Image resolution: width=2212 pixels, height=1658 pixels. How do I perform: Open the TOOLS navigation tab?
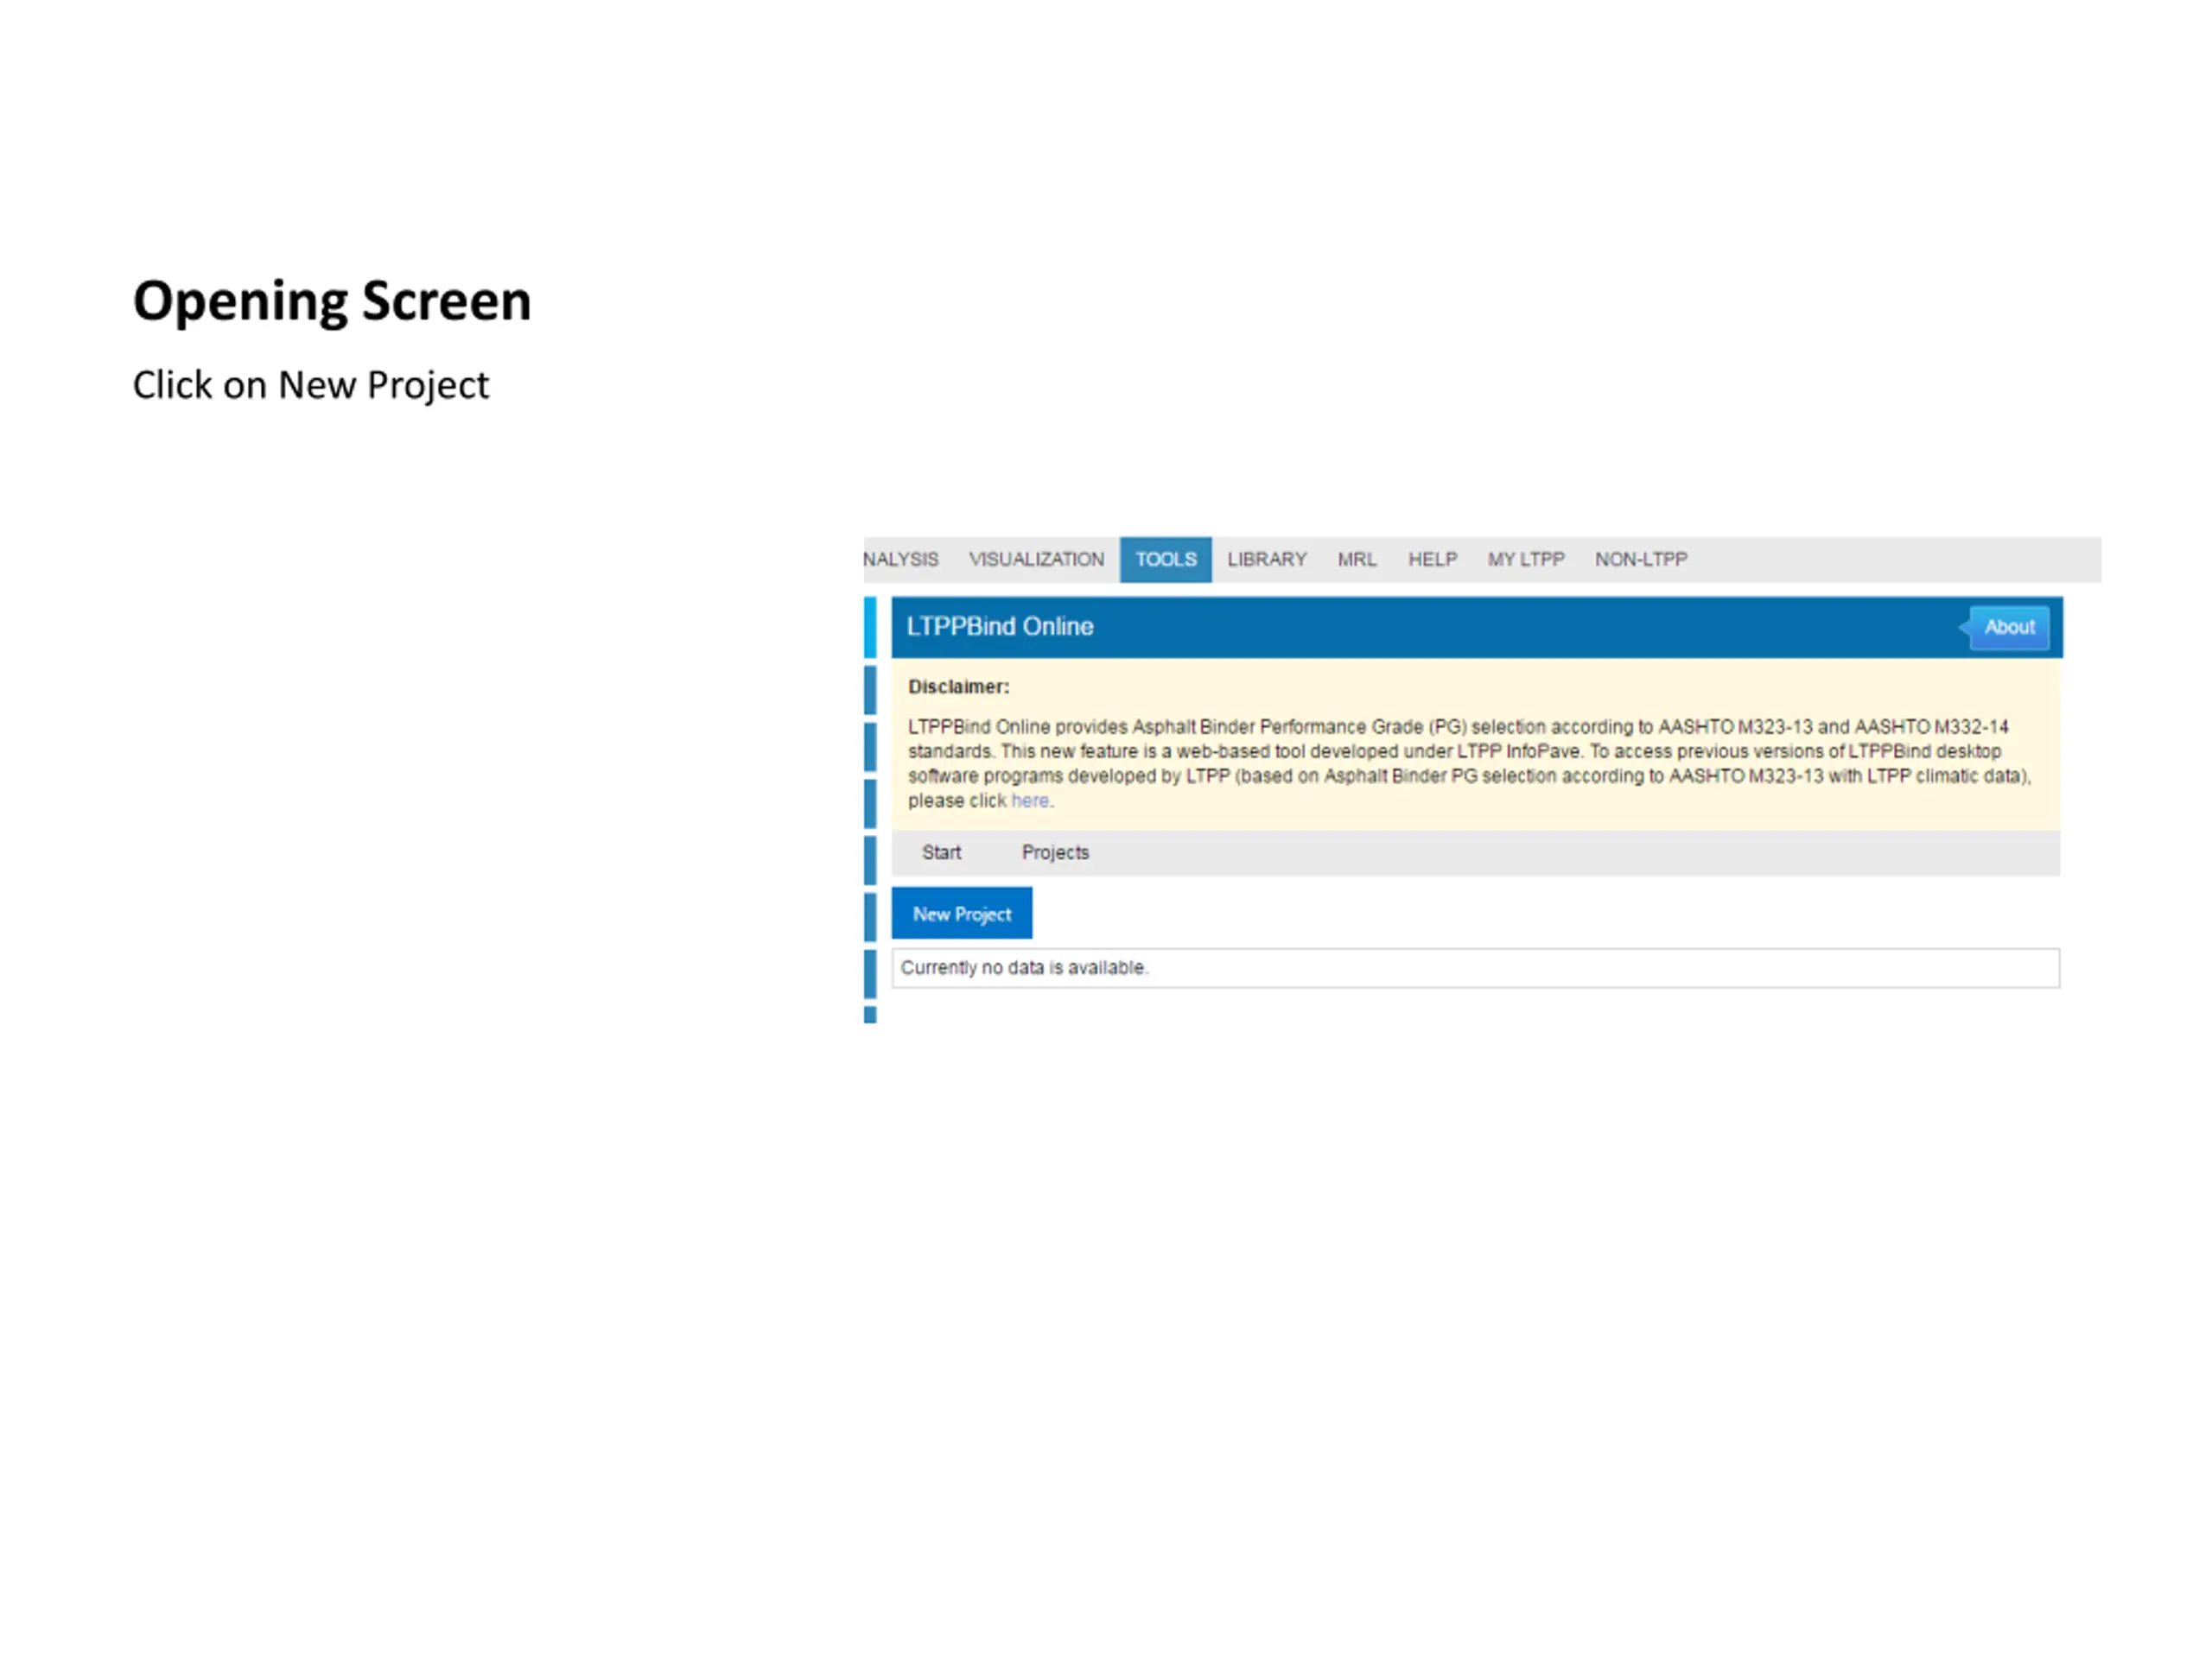(1165, 560)
